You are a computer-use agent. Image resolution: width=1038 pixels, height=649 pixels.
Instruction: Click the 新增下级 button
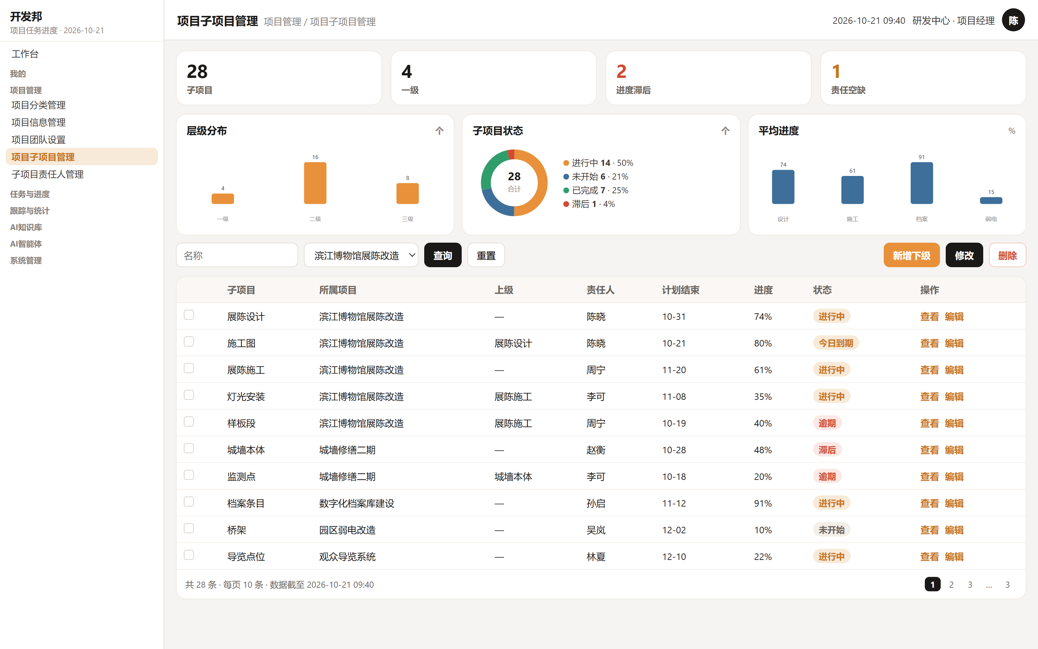(x=911, y=255)
